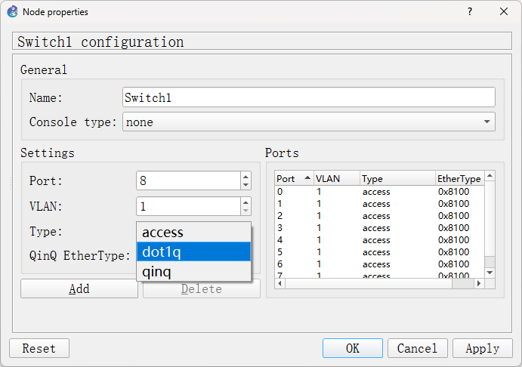Decrease the Port number with down arrow
The image size is (522, 367).
point(245,185)
